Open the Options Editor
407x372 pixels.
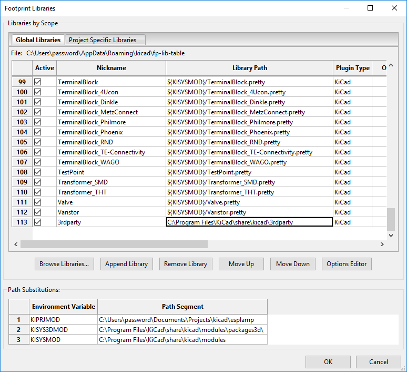347,264
